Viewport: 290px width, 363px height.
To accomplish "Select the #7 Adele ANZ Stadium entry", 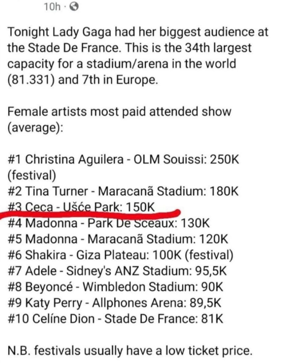I will 117,271.
